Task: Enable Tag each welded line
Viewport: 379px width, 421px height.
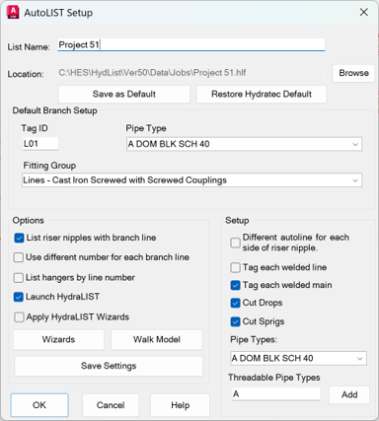Action: (x=235, y=267)
